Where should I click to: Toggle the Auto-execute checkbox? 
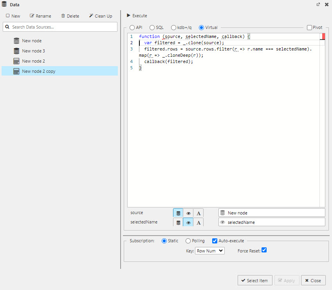(x=215, y=241)
